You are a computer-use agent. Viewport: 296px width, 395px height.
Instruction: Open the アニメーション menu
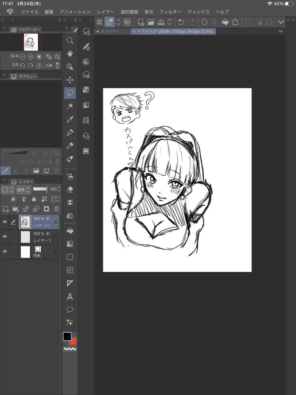tap(75, 12)
